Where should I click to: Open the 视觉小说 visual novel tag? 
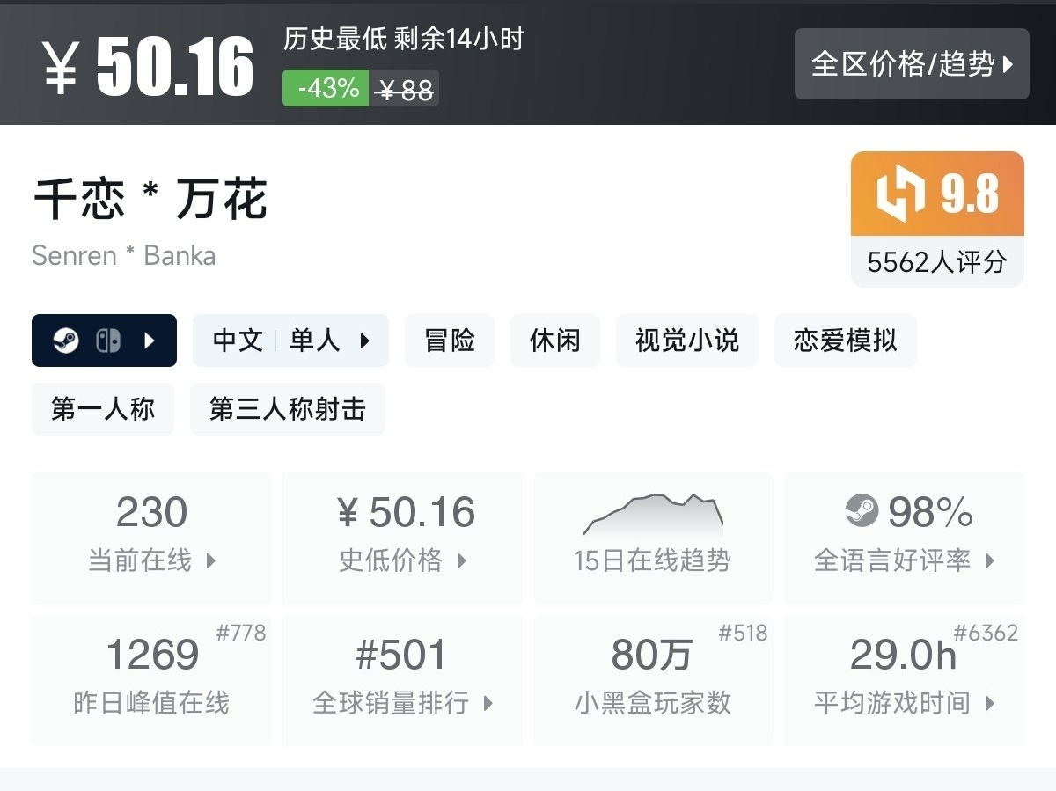687,341
